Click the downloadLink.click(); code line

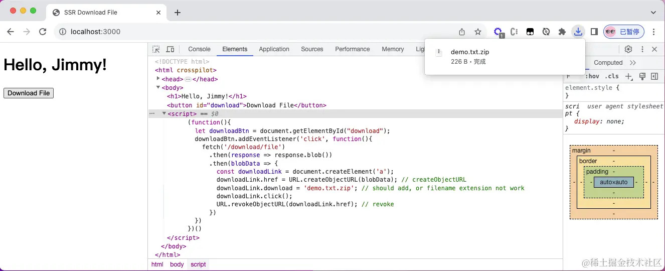pos(254,196)
